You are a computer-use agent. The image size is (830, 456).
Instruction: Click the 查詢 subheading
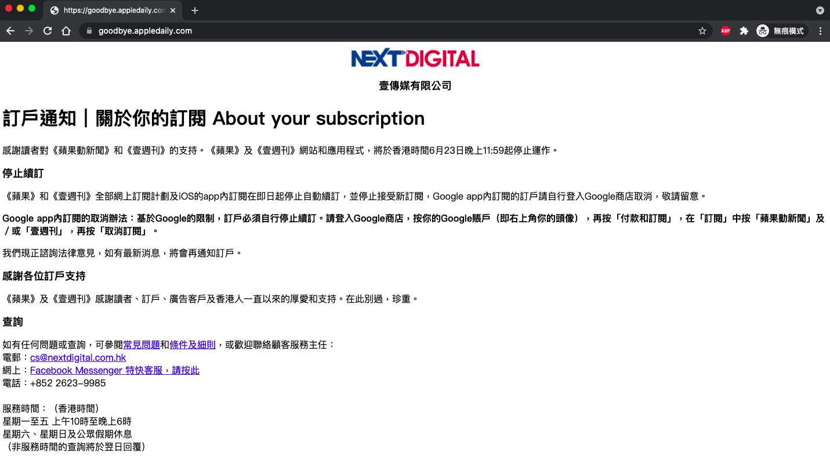[x=13, y=321]
